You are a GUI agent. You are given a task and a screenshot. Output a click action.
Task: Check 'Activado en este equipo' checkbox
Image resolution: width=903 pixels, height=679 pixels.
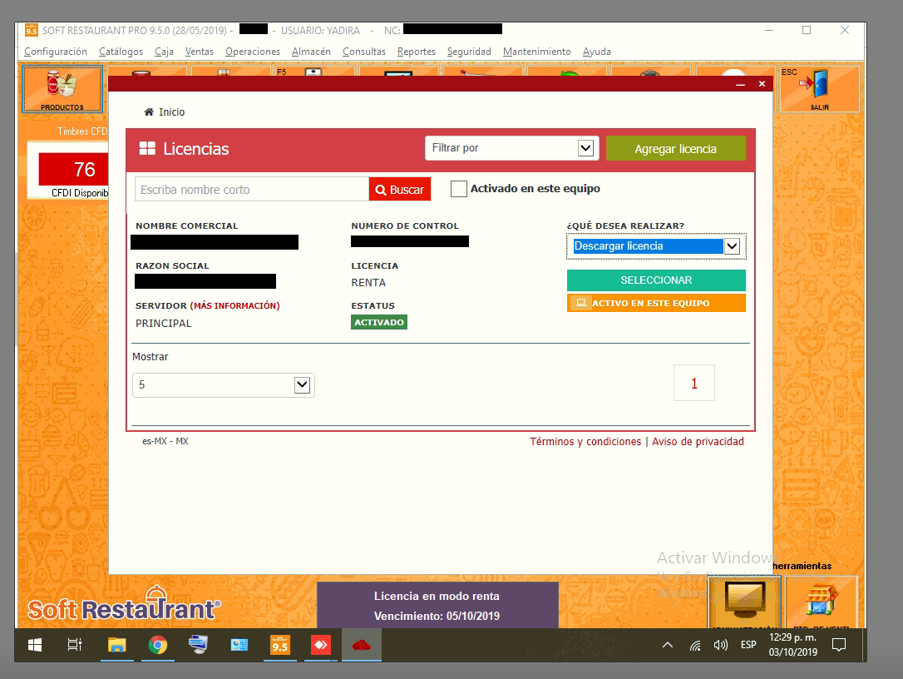pos(459,189)
